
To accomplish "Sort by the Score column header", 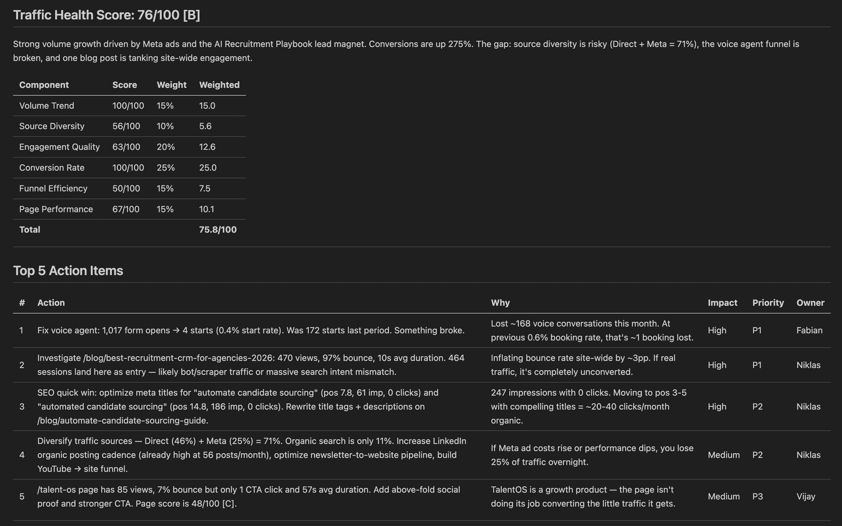I will pyautogui.click(x=125, y=85).
